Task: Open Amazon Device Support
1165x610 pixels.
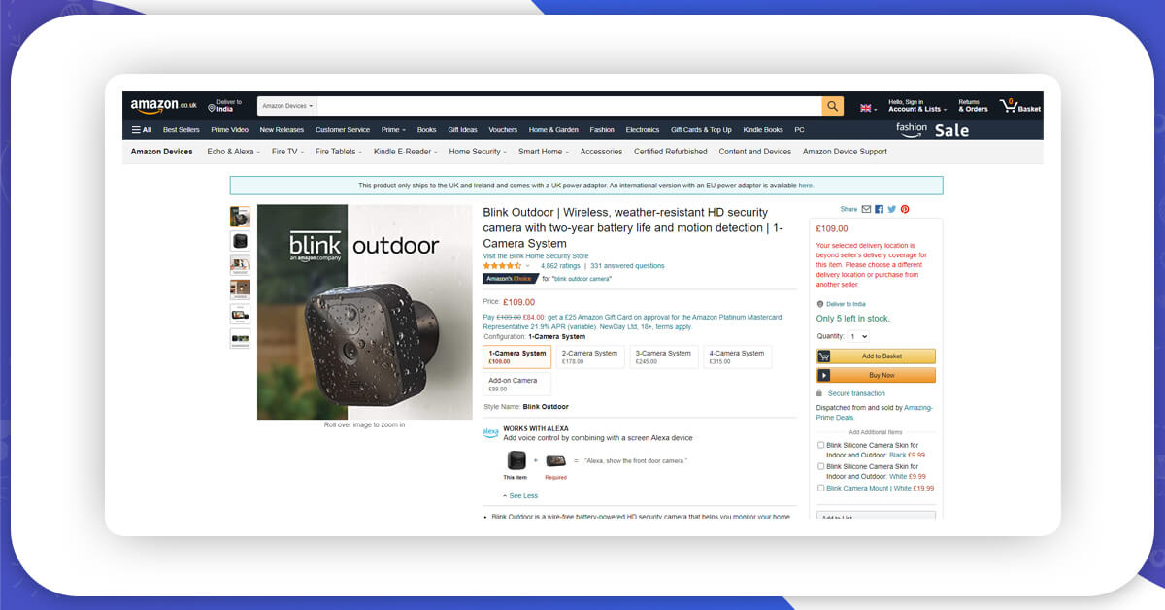Action: click(x=845, y=152)
